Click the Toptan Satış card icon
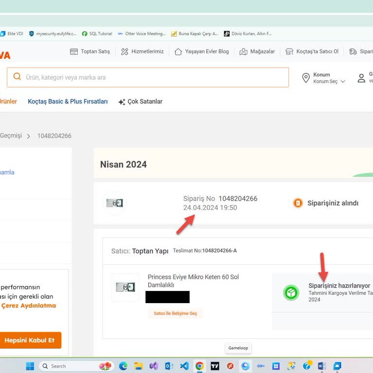373x373 pixels. click(74, 51)
